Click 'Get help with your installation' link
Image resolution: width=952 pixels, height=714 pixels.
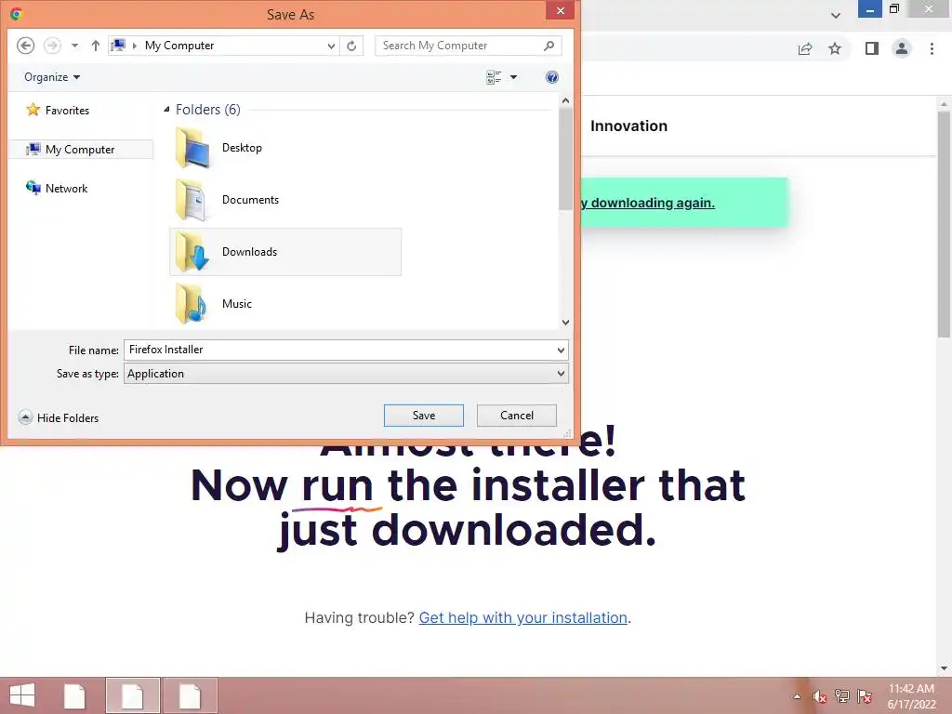[522, 617]
